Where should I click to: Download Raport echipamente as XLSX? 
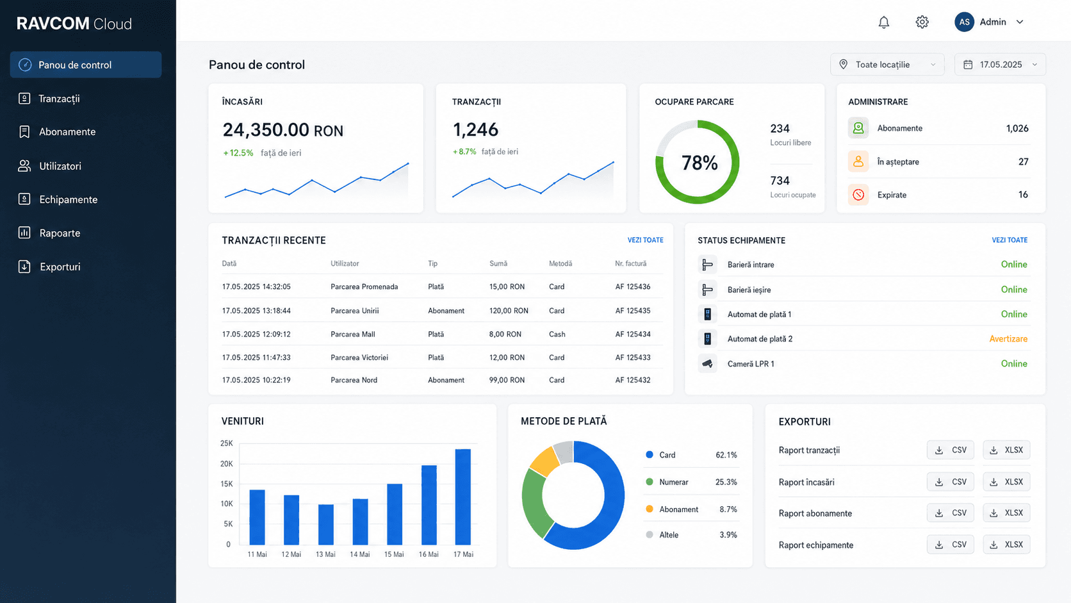tap(1006, 545)
